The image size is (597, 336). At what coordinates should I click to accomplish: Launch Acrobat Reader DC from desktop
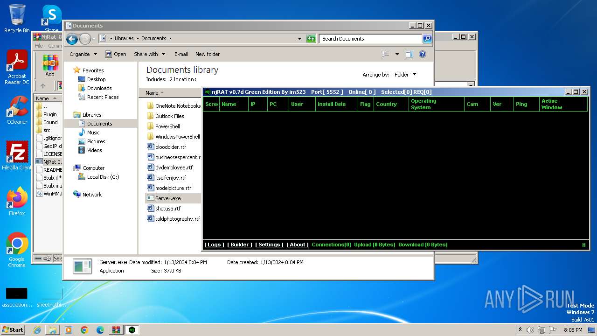point(17,67)
